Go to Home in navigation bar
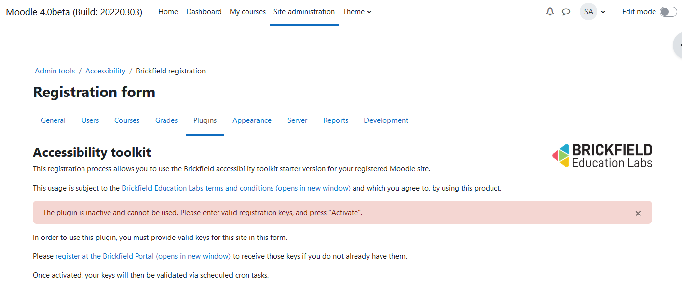Screen dimensions: 682x287 (168, 12)
